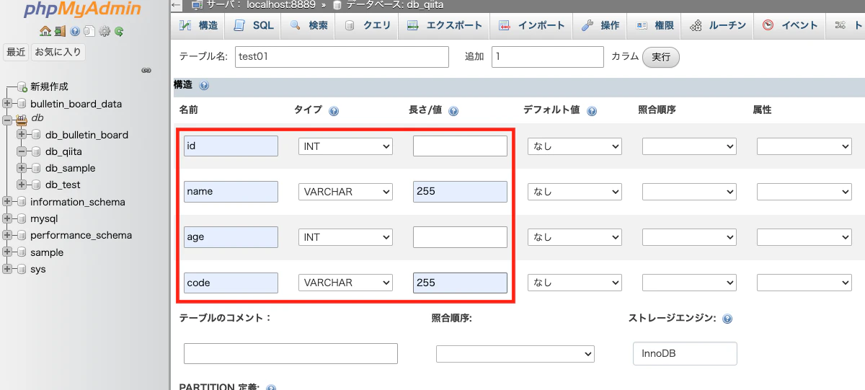Viewport: 865px width, 390px height.
Task: Click the length field for id row
Action: click(460, 146)
